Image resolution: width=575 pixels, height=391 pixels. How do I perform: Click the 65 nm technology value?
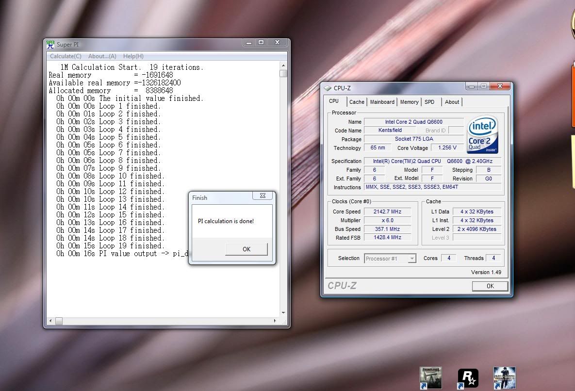point(378,147)
